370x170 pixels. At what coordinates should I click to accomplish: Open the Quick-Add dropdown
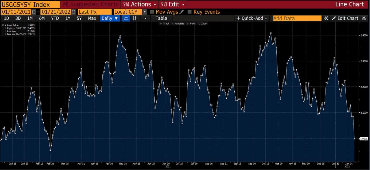coord(252,18)
